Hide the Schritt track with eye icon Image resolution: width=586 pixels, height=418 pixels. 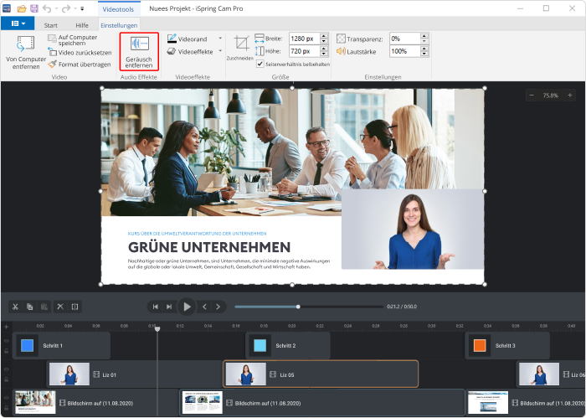[x=7, y=341]
